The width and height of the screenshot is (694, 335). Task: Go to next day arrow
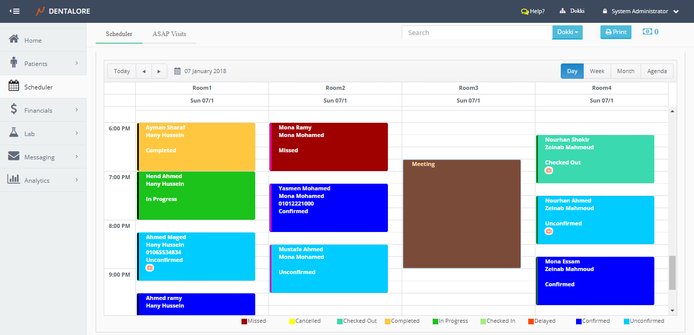coord(159,71)
